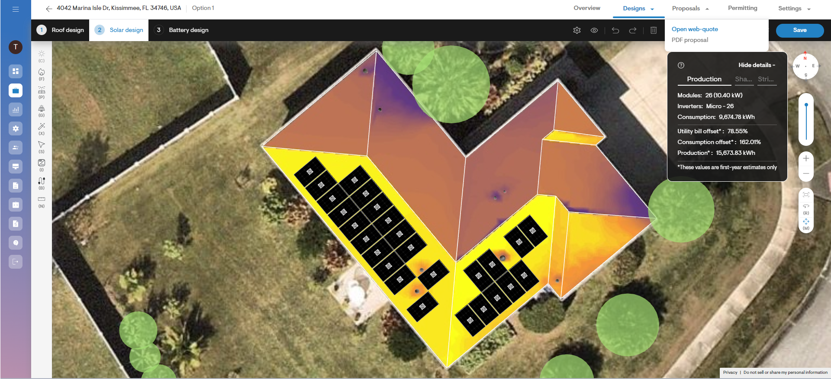Select the ground mount panel tool (G)
831x379 pixels.
42,111
